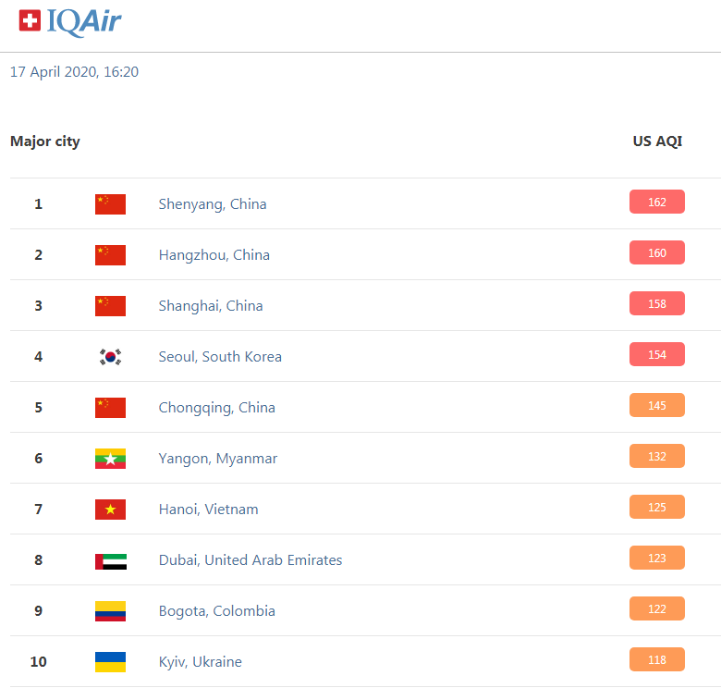Screen dimensions: 721x688
Task: Open the Hangzhou, China link
Action: 214,255
